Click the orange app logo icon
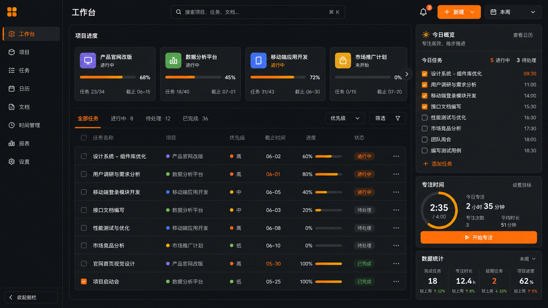This screenshot has width=548, height=308. [12, 12]
